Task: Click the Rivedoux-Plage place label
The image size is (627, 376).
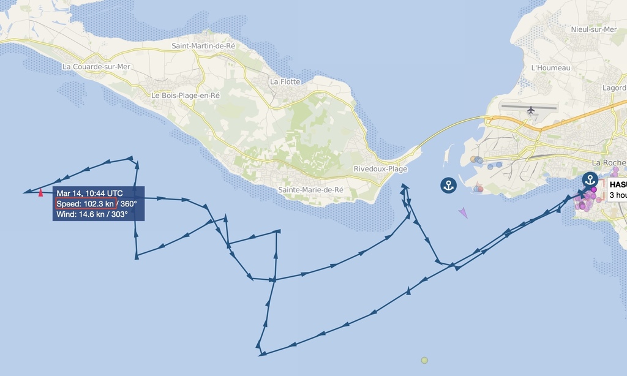Action: (x=380, y=169)
